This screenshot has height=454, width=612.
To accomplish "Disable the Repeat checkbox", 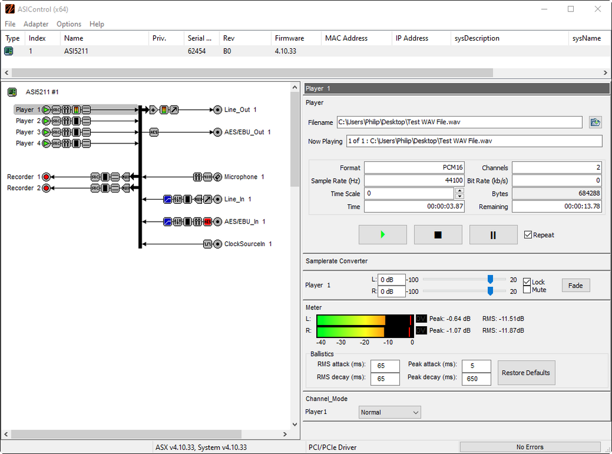I will click(528, 235).
